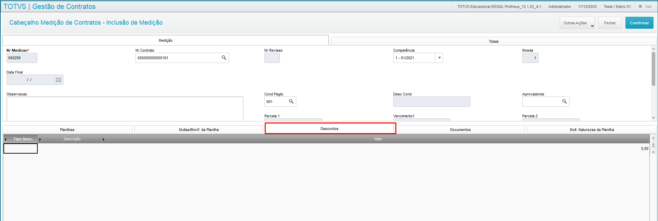Image resolution: width=658 pixels, height=221 pixels.
Task: Click sort arrow on Descrição column
Action: [40, 139]
